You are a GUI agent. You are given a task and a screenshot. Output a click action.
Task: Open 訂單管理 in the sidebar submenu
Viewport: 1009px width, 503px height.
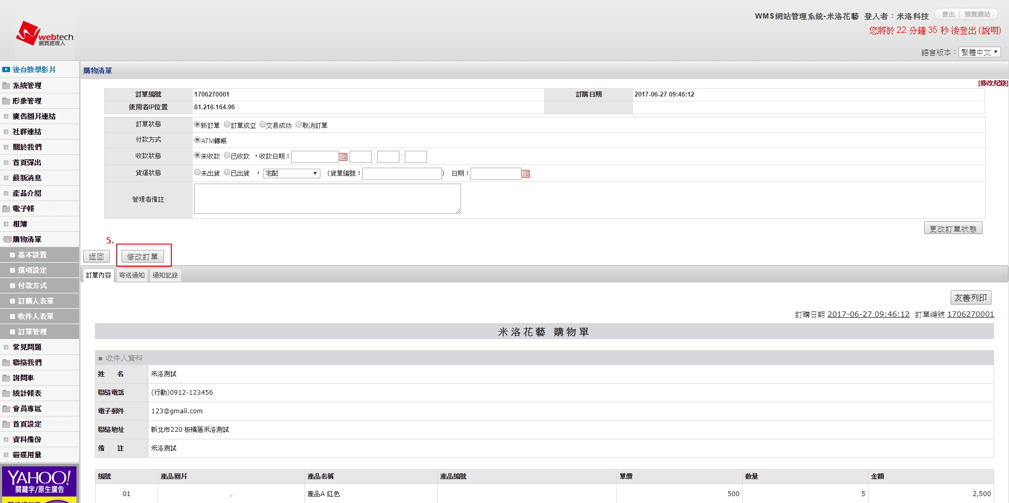32,332
